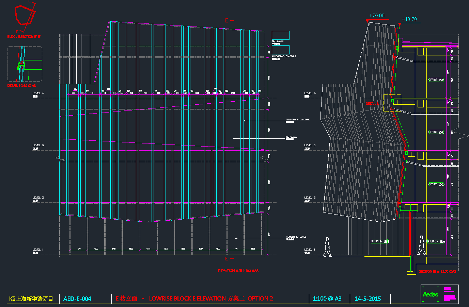This screenshot has height=307, width=469.
Task: Click the INTERIOR room label
Action: click(436, 241)
